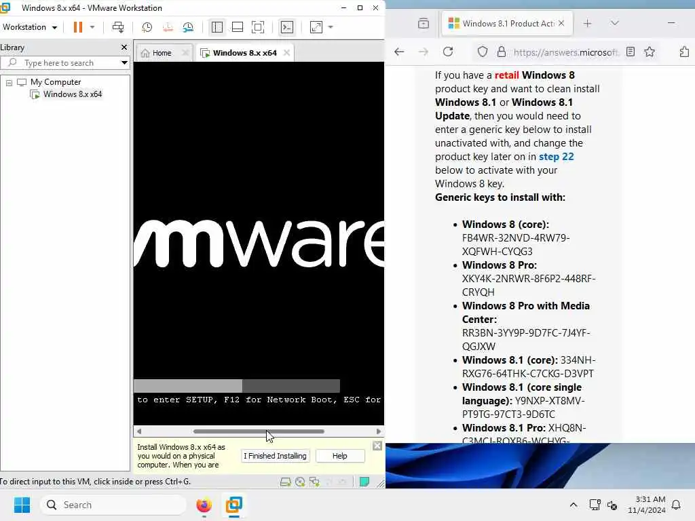Open the Windows Start menu
Screen dimensions: 695x521
click(22, 505)
